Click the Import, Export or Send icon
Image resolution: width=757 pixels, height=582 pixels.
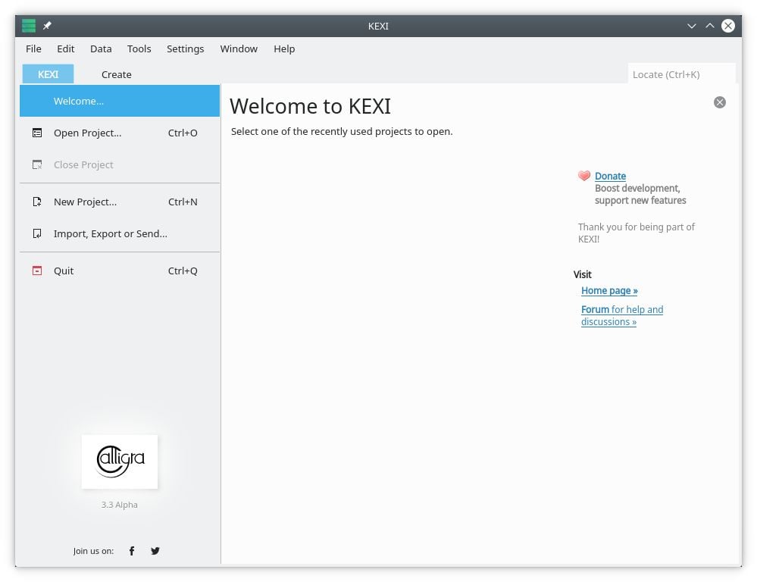(x=37, y=233)
